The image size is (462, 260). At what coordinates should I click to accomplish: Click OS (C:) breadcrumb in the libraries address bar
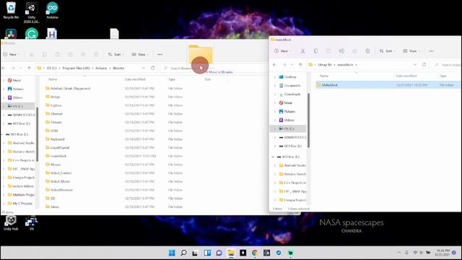pyautogui.click(x=51, y=68)
